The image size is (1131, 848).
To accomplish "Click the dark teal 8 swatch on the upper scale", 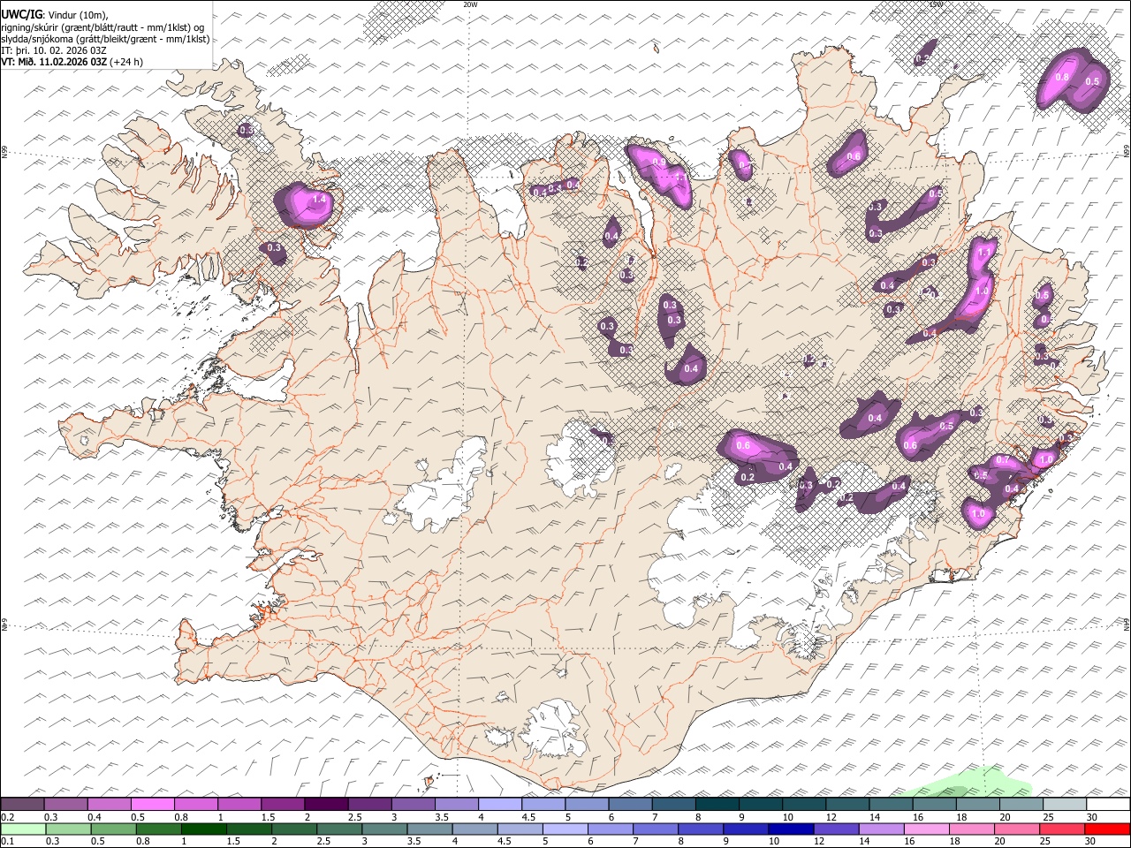I will pyautogui.click(x=717, y=804).
